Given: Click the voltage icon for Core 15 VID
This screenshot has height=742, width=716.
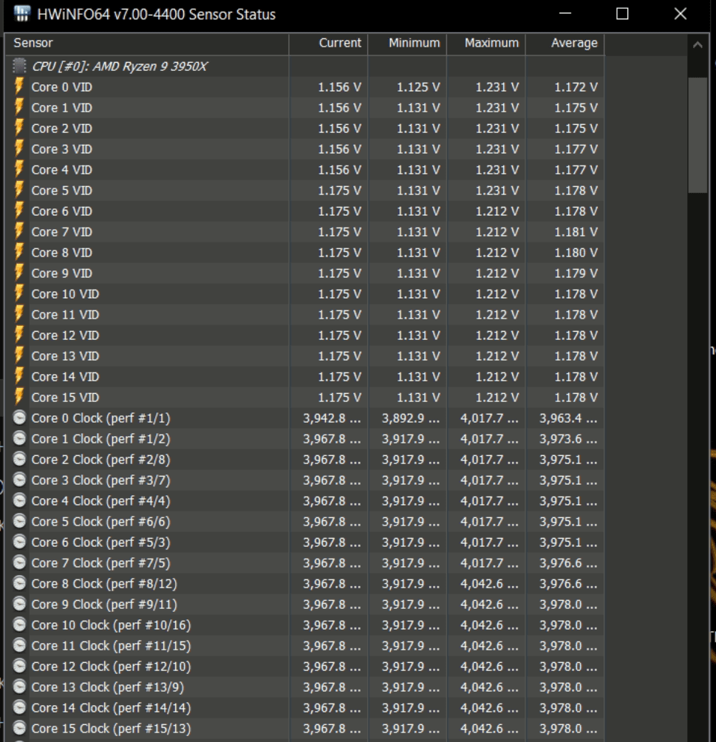Looking at the screenshot, I should point(19,397).
